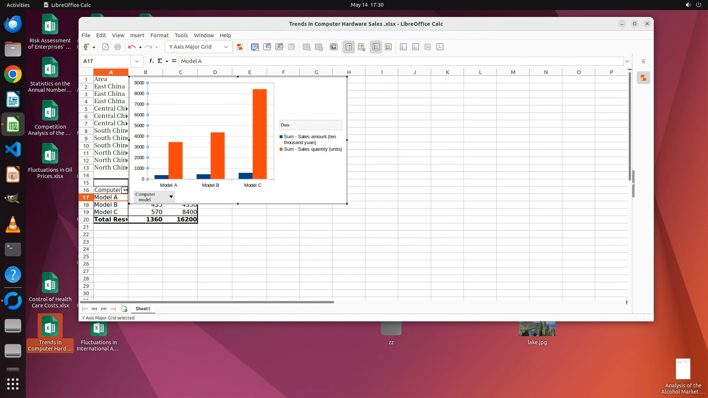Image resolution: width=708 pixels, height=398 pixels.
Task: Click orange Model C sales quantity bar
Action: [260, 134]
